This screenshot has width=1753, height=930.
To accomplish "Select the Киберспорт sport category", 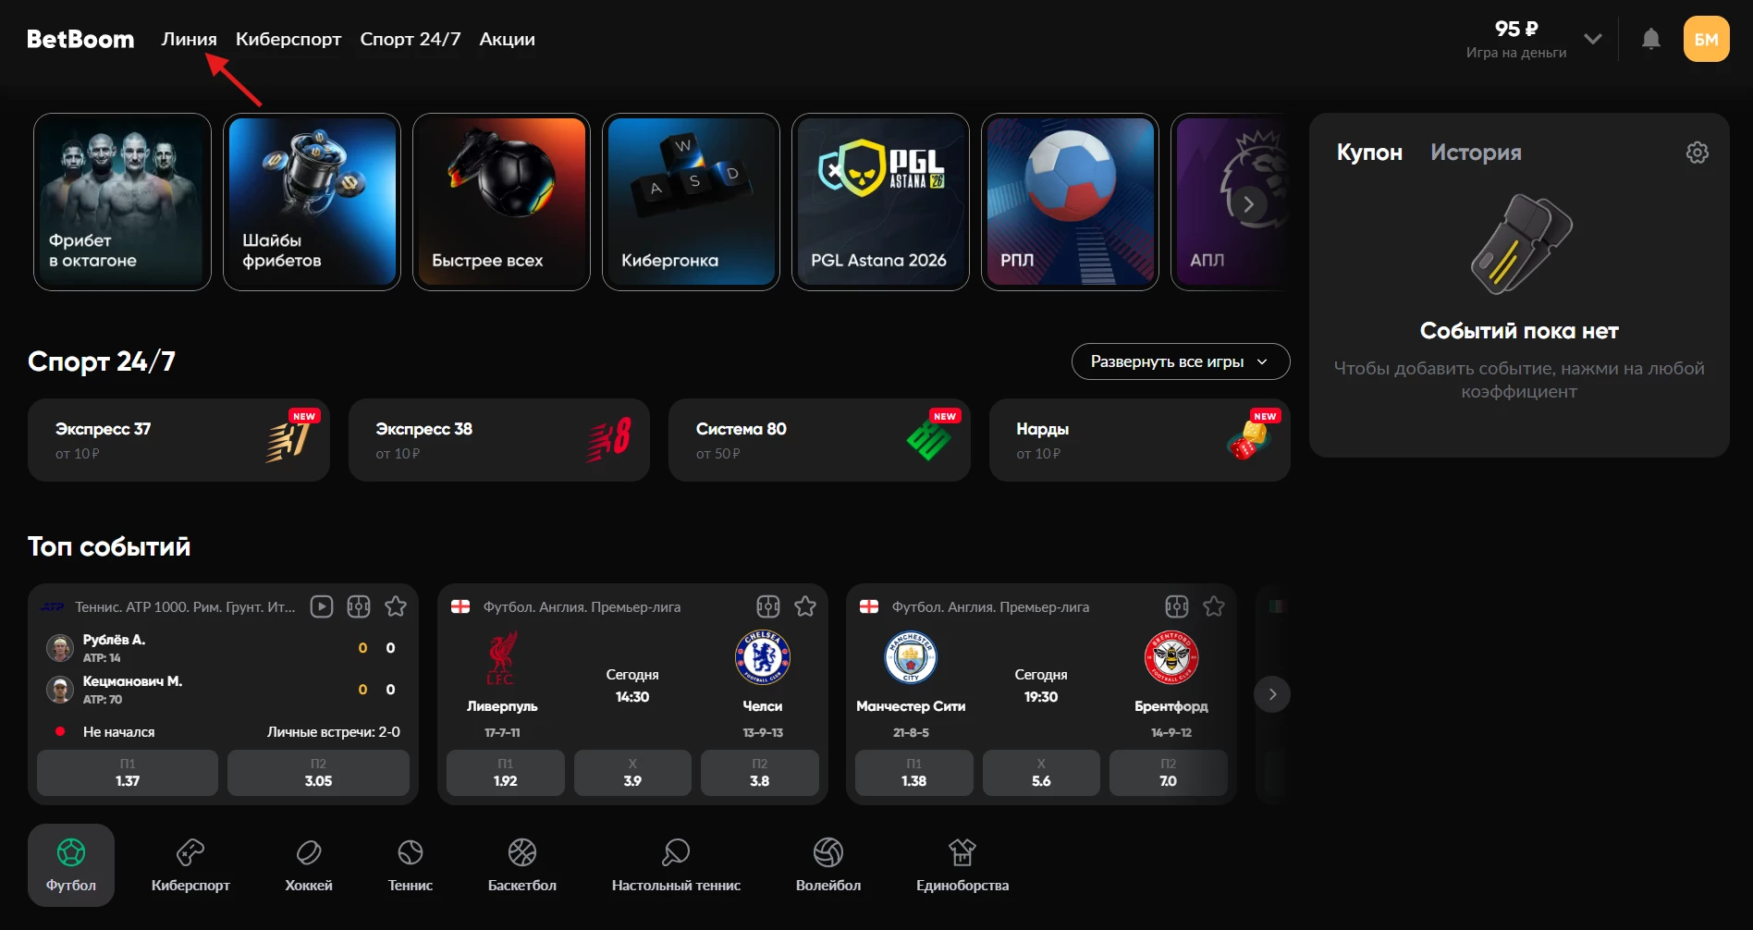I will (190, 865).
